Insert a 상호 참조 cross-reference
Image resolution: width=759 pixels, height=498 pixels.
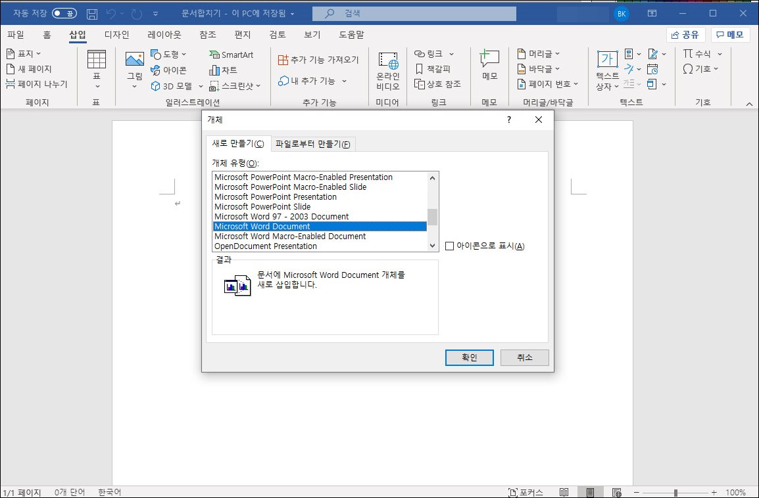click(x=437, y=84)
